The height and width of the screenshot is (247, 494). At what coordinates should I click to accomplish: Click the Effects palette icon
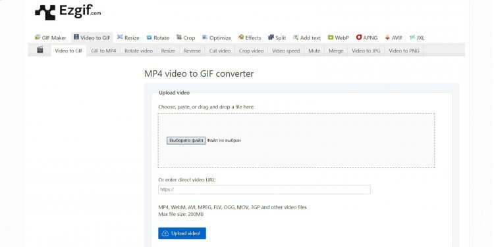click(x=241, y=37)
